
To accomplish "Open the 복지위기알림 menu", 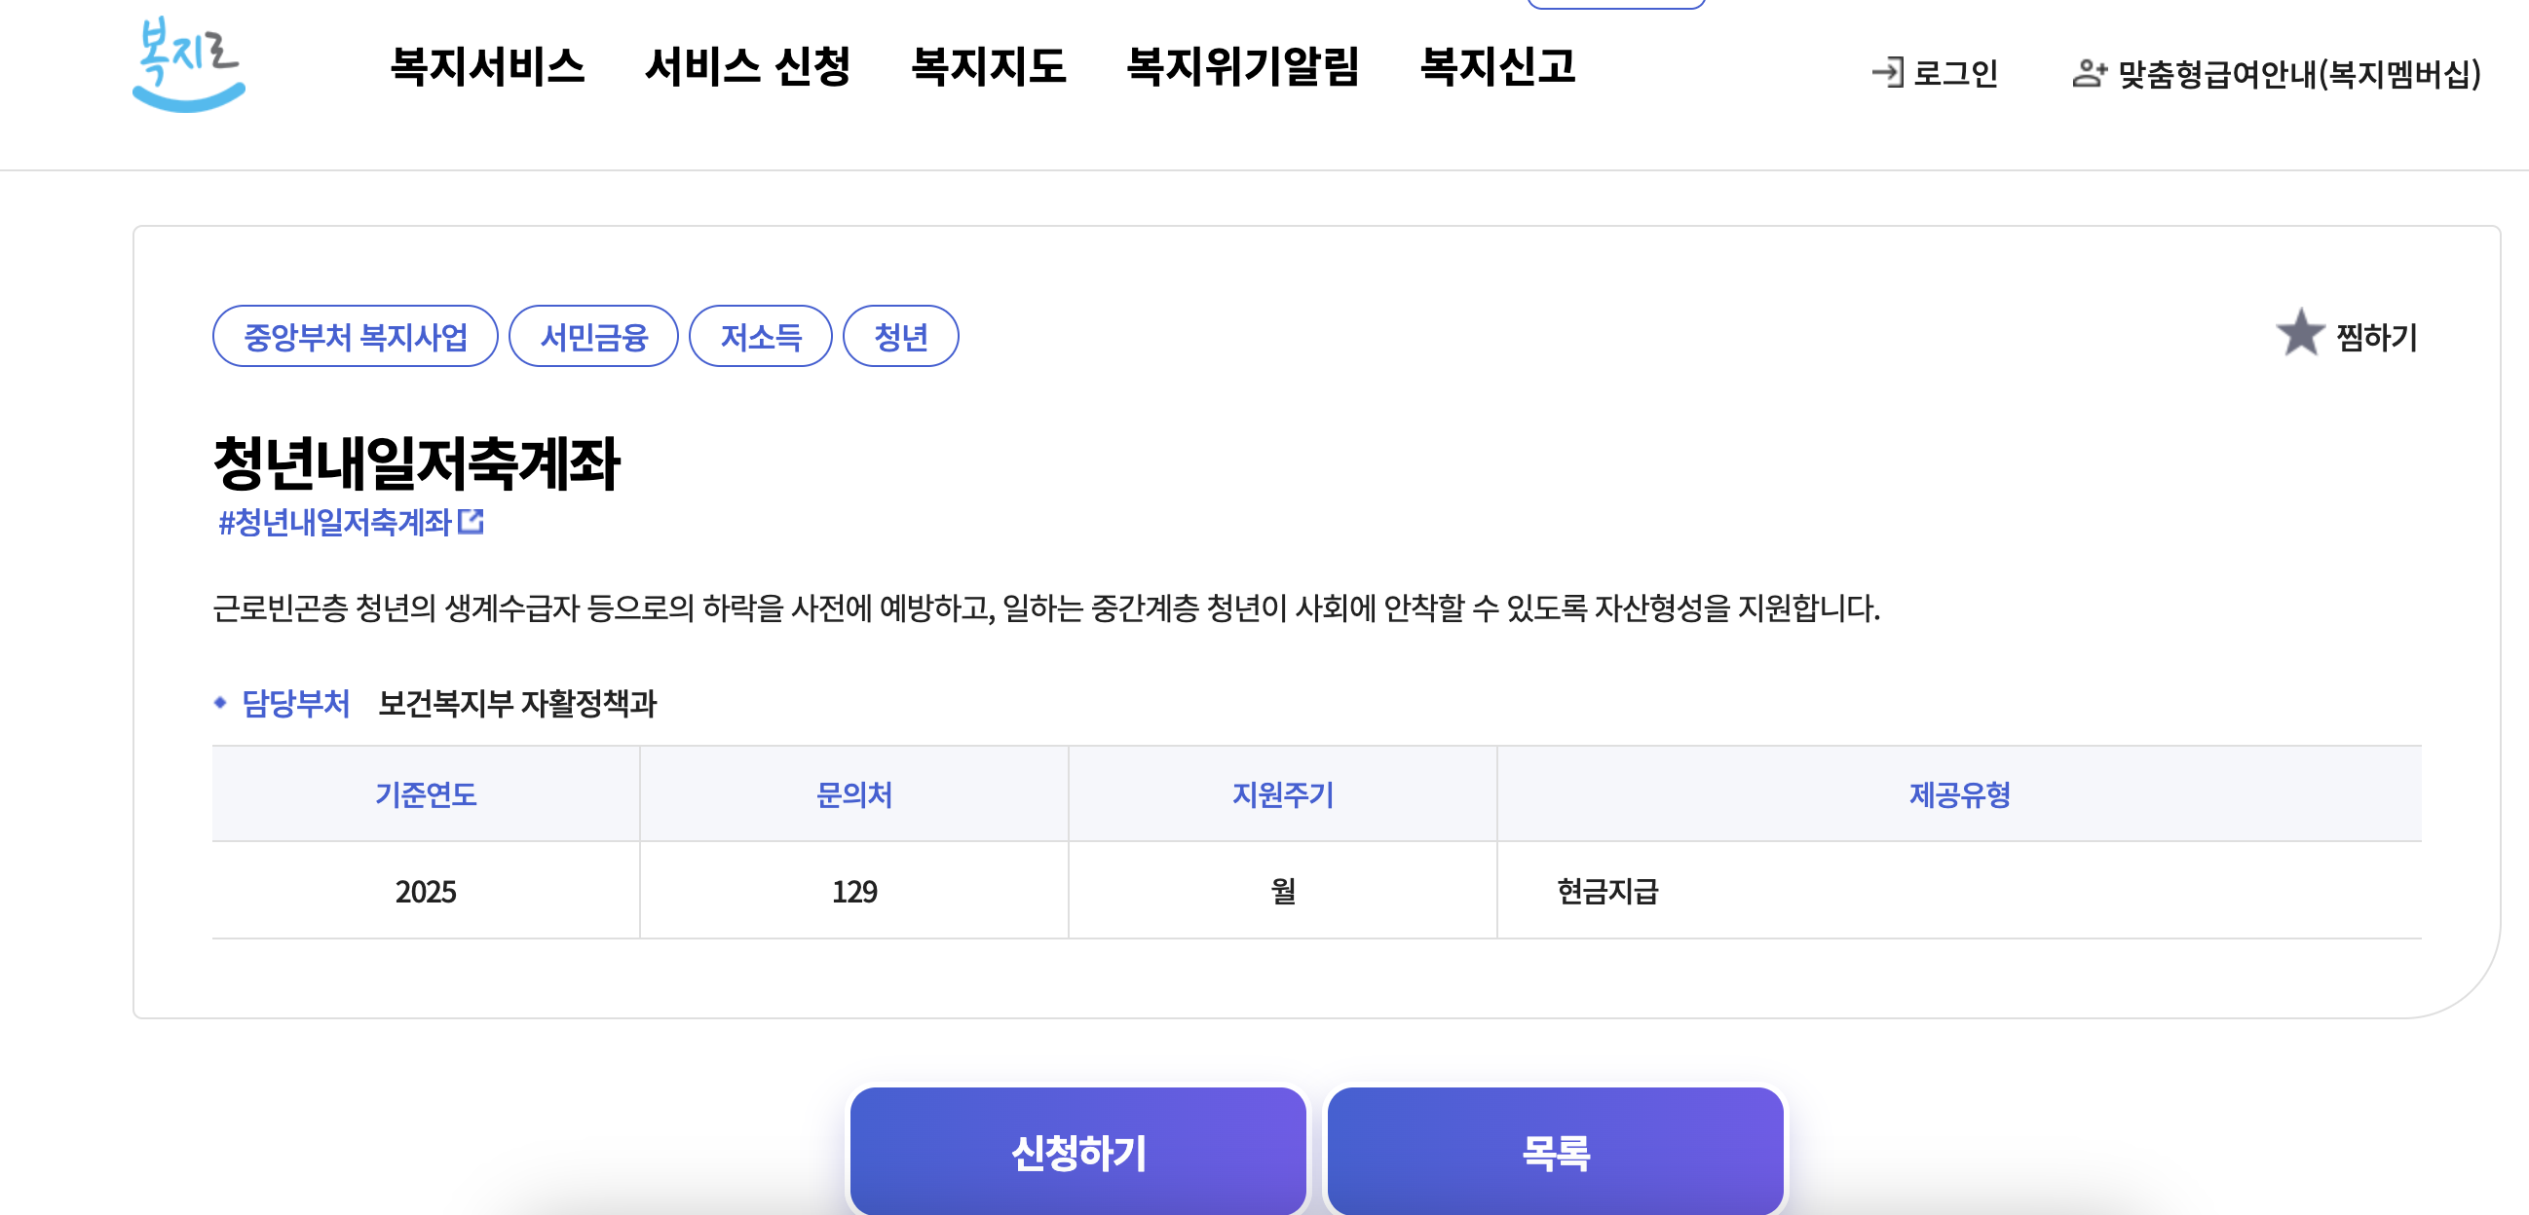I will click(x=1244, y=67).
